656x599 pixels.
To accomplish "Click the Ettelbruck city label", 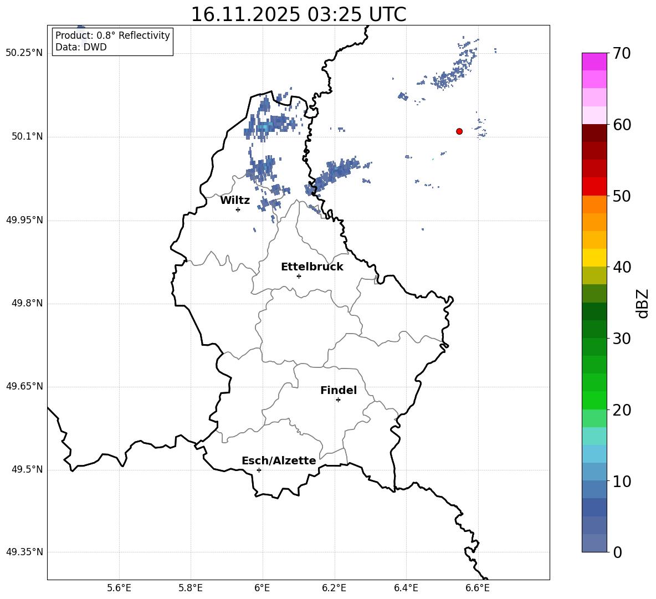I will (312, 267).
